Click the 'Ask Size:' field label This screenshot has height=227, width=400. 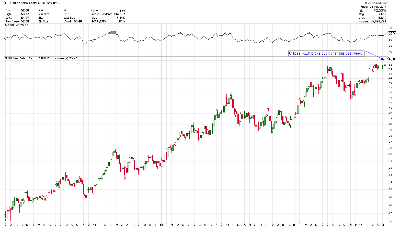coord(44,14)
